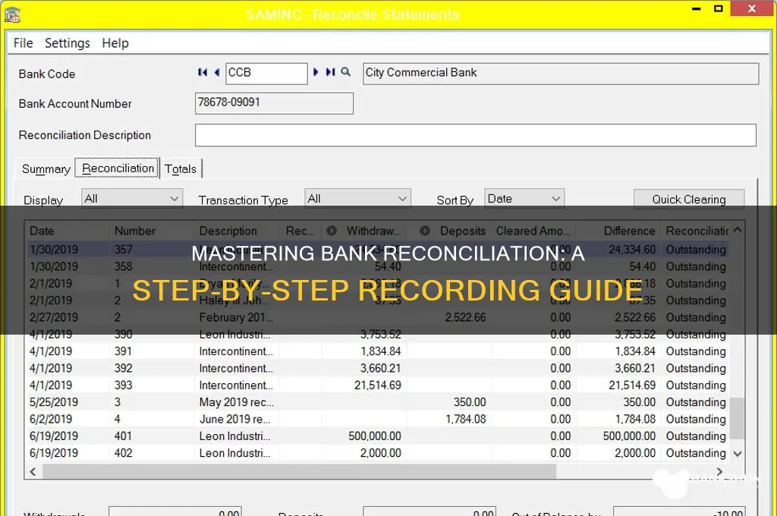Click the Reconciliation status column header
This screenshot has height=516, width=777.
click(697, 231)
